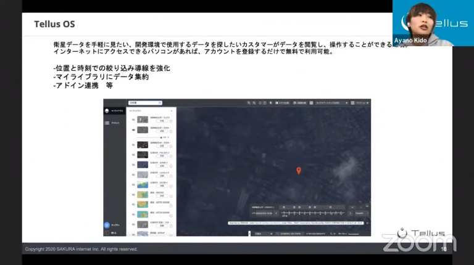Toggle visibility of the Himawari weather layer
The height and width of the screenshot is (265, 474).
coord(133,224)
